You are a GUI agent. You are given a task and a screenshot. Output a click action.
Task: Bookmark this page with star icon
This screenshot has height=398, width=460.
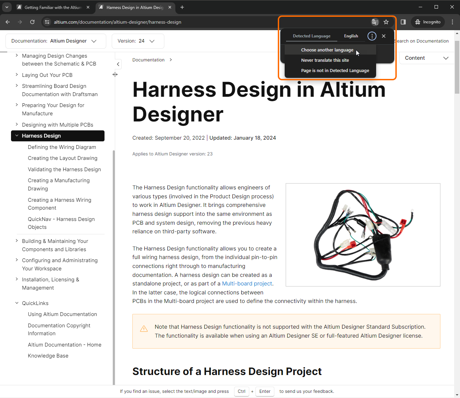click(386, 22)
